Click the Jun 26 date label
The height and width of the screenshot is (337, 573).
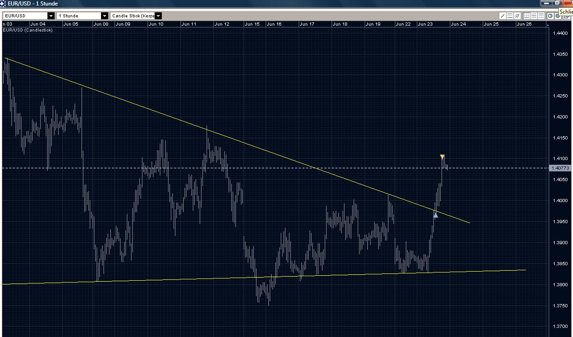click(x=524, y=24)
